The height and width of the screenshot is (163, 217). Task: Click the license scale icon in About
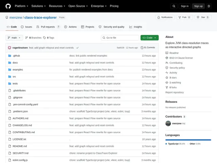coord(167,58)
